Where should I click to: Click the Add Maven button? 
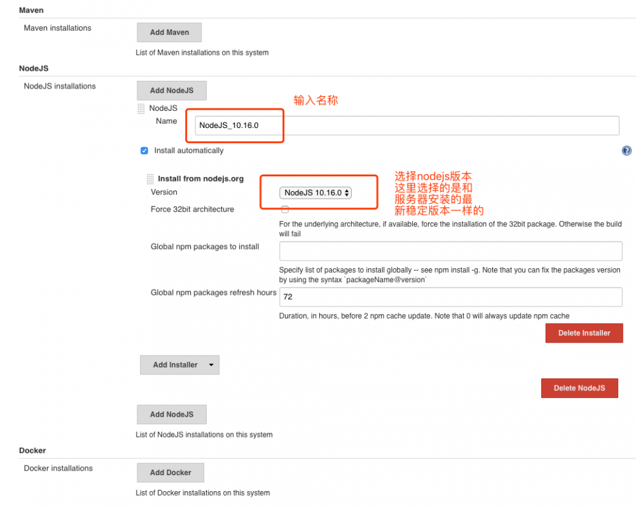click(169, 32)
